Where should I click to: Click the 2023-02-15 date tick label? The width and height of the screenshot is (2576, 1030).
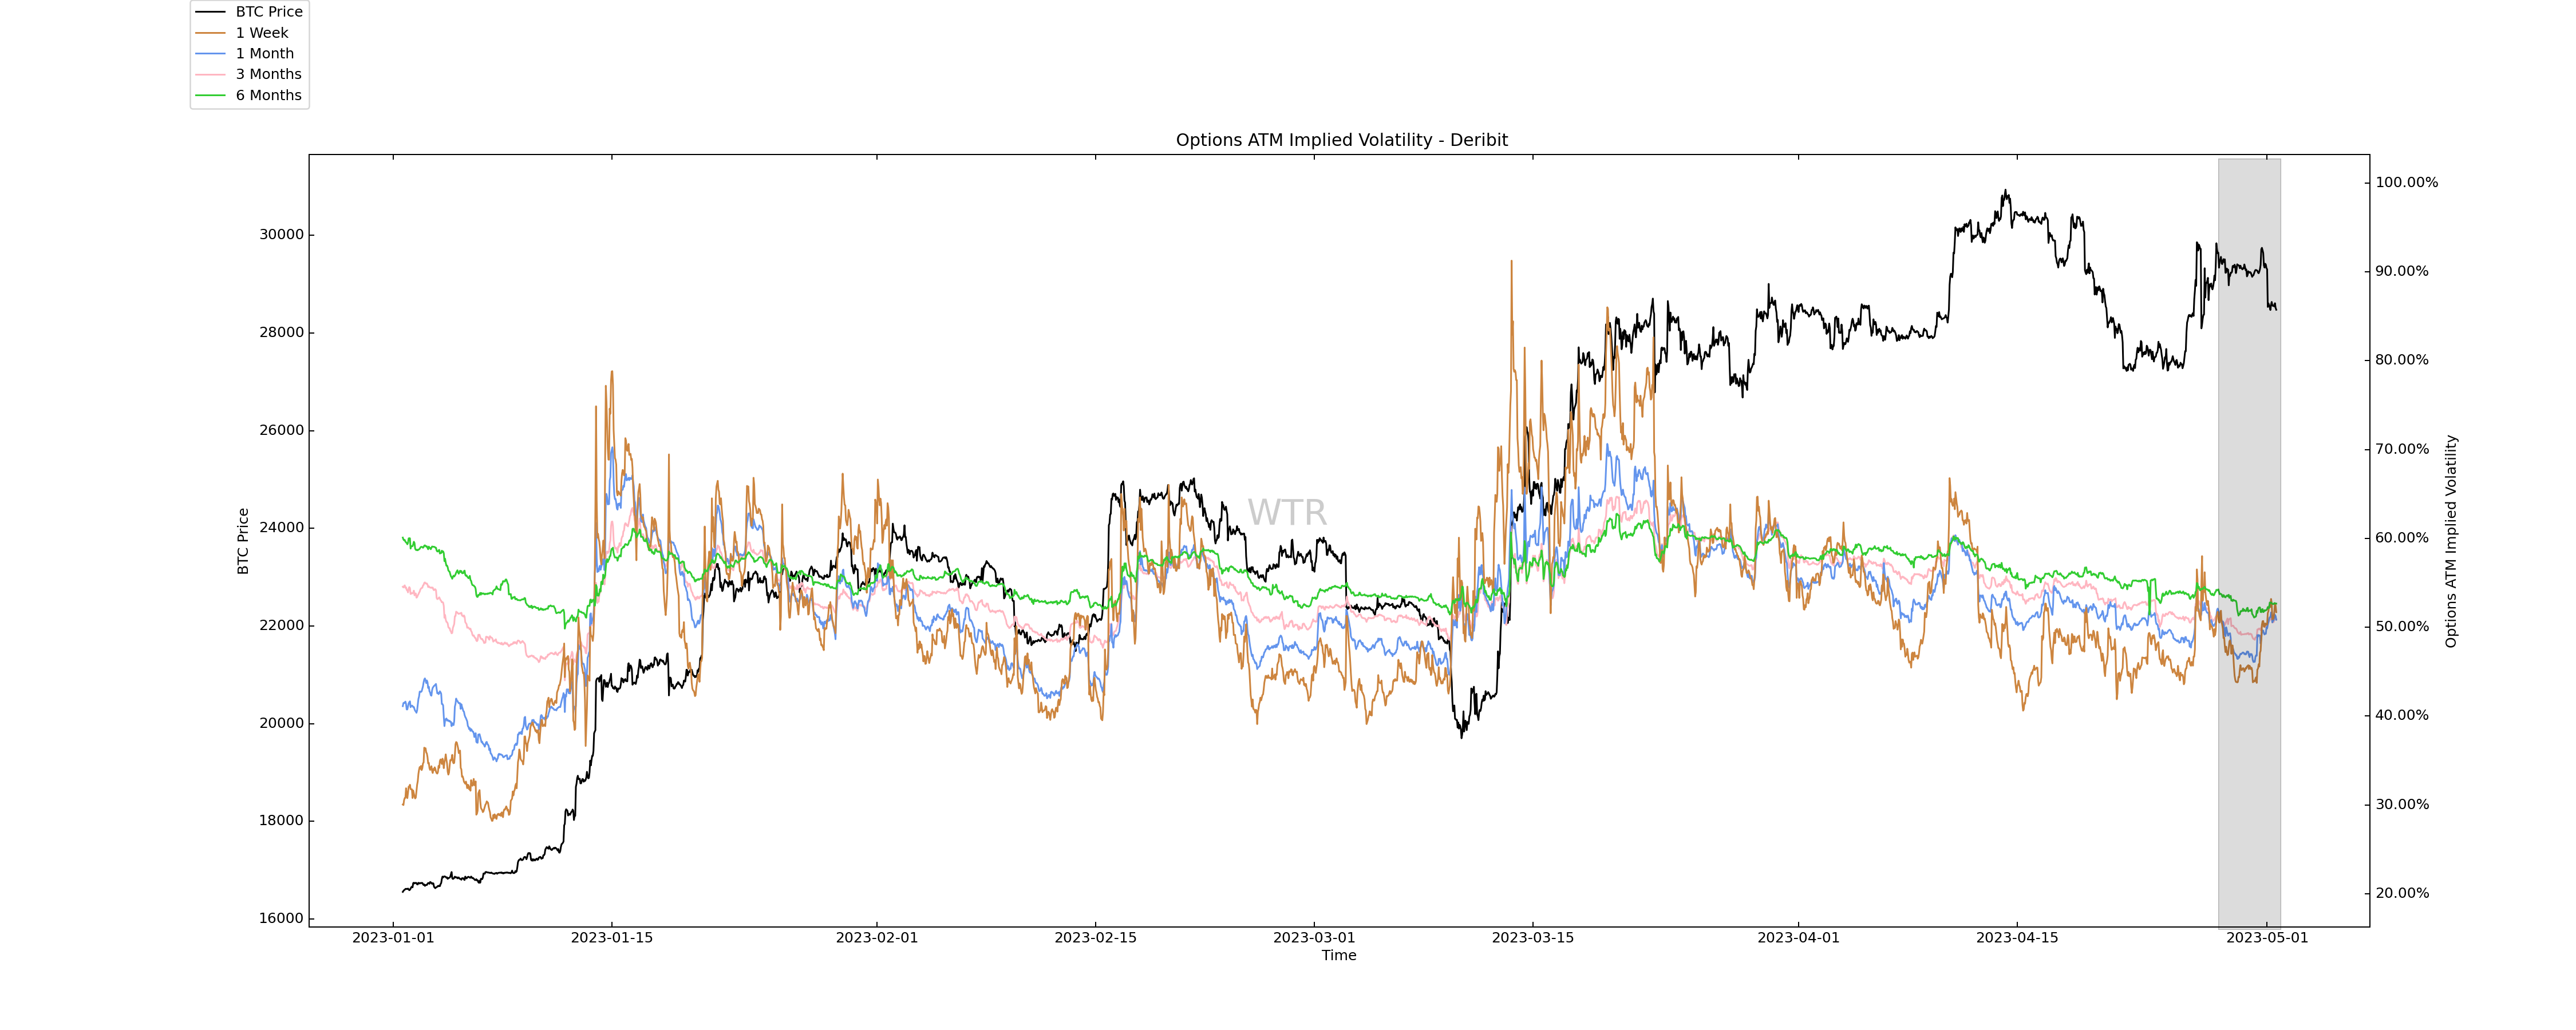click(1096, 938)
